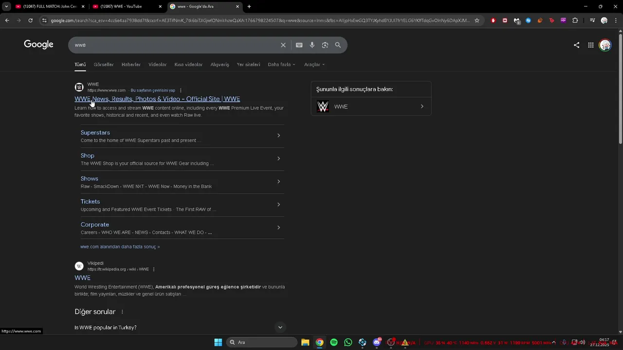This screenshot has height=350, width=623.
Task: Open the Tickets sitelink chevron
Action: coord(278,205)
